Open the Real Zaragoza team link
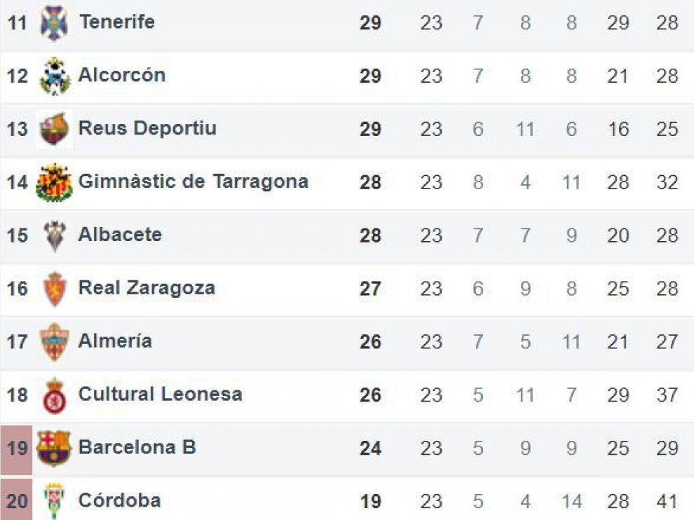 147,288
